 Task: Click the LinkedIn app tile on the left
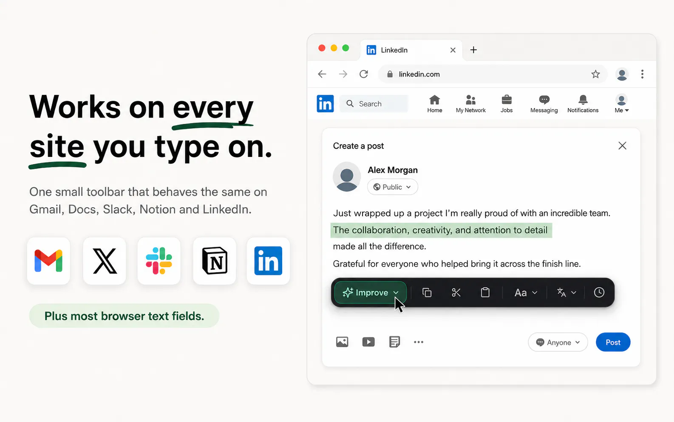pyautogui.click(x=268, y=261)
